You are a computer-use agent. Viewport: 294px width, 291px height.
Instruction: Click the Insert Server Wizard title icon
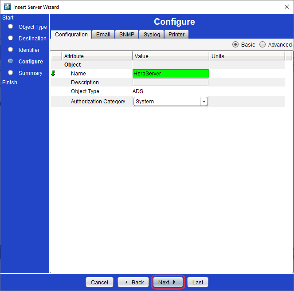point(8,7)
